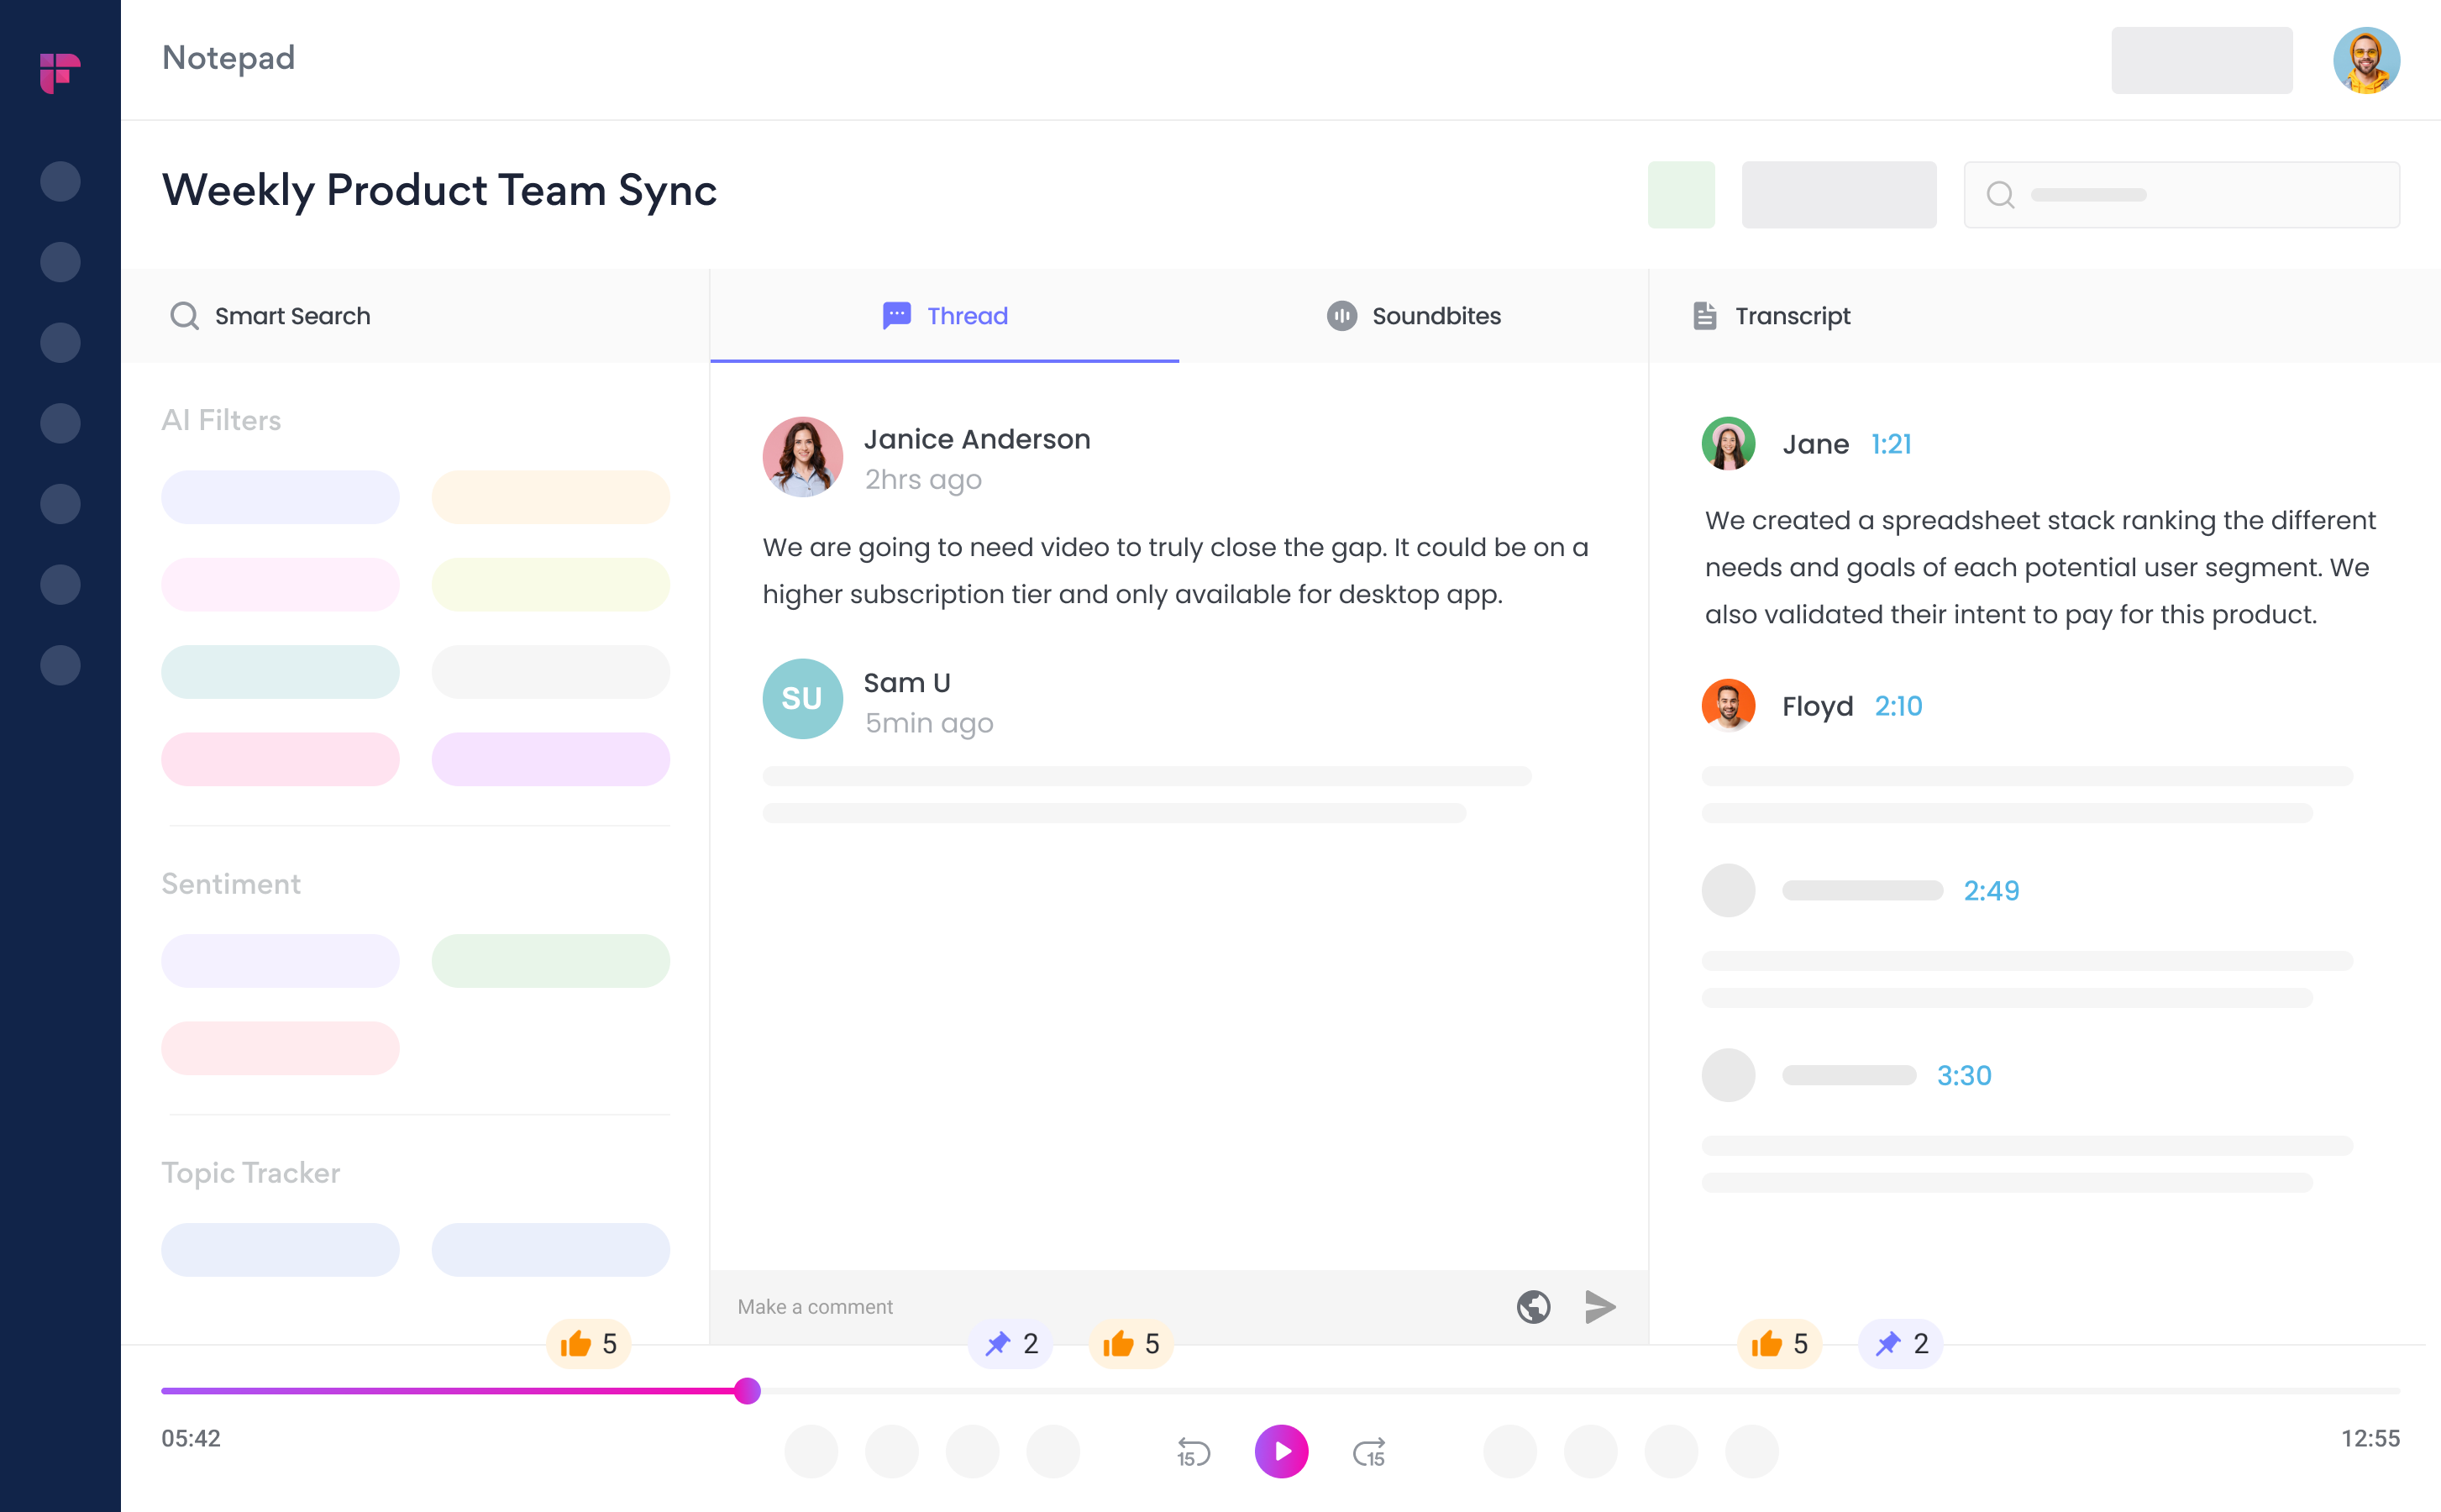Expand the Topic Tracker section
The image size is (2441, 1512).
[249, 1170]
